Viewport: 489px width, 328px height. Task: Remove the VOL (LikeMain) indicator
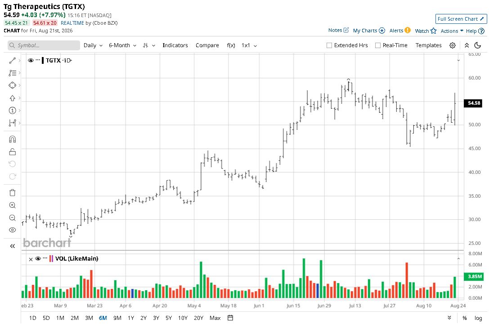pyautogui.click(x=31, y=259)
